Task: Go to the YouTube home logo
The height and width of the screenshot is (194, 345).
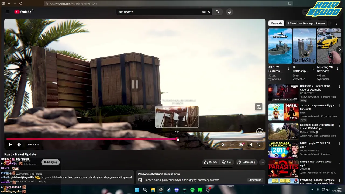Action: (23, 12)
